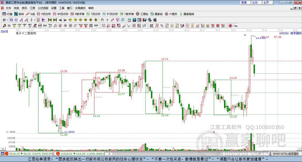Screen dimensions: 302x162
Task: Expand the volume panel up-triangle button
Action: pyautogui.click(x=3, y=149)
